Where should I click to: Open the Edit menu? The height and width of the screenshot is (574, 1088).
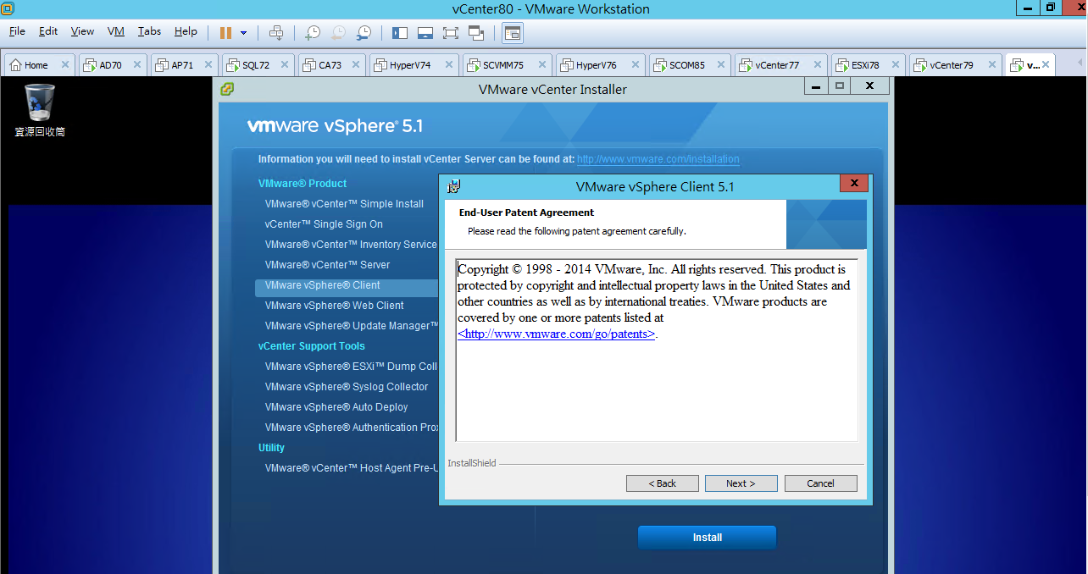point(48,31)
